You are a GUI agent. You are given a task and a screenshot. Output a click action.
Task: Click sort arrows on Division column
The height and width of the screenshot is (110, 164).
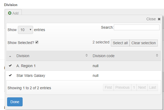[x=87, y=56]
